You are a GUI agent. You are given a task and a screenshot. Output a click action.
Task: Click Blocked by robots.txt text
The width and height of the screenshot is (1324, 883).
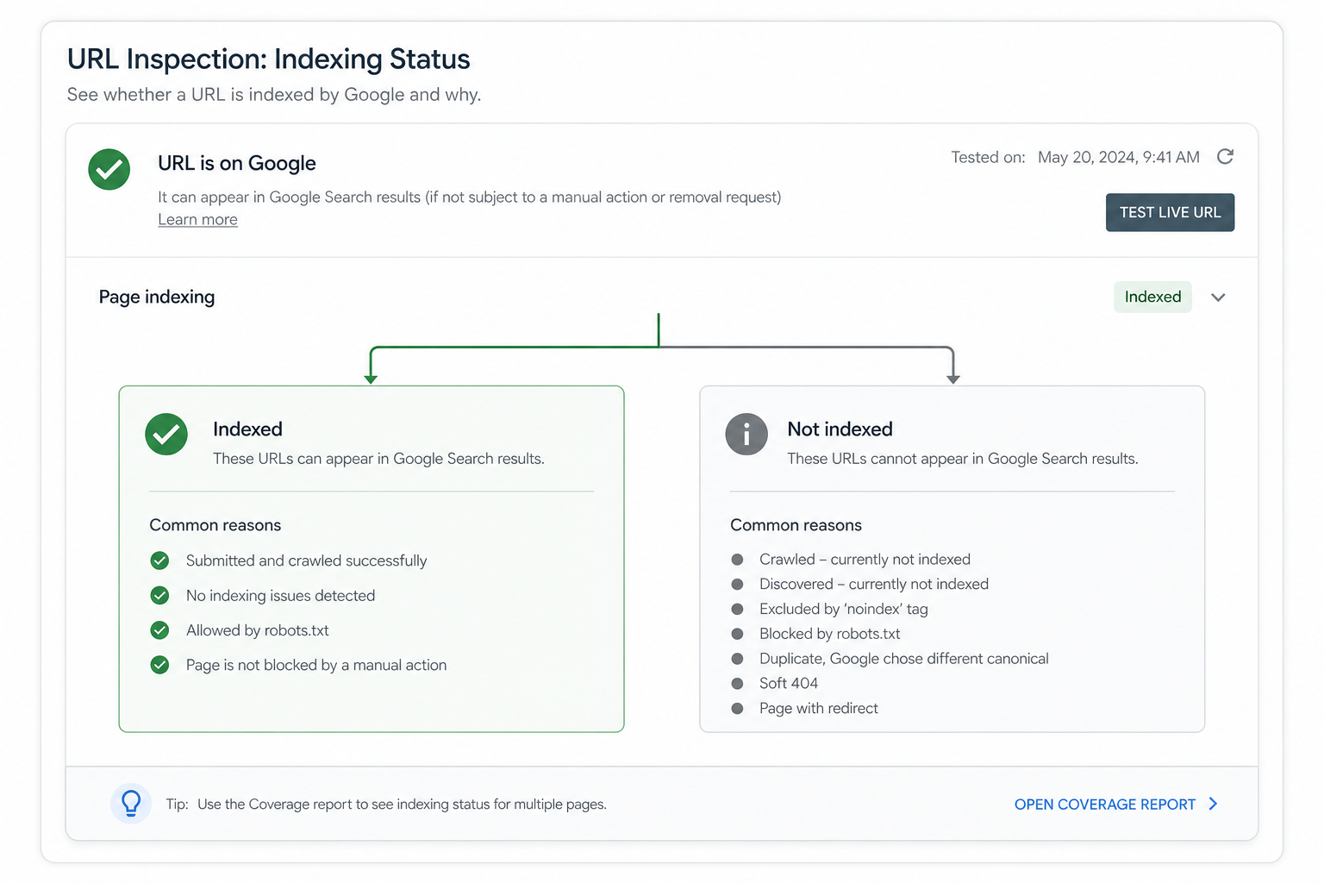pyautogui.click(x=830, y=634)
